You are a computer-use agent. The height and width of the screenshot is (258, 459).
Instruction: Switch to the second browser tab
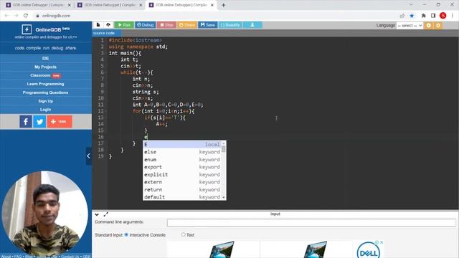[110, 5]
